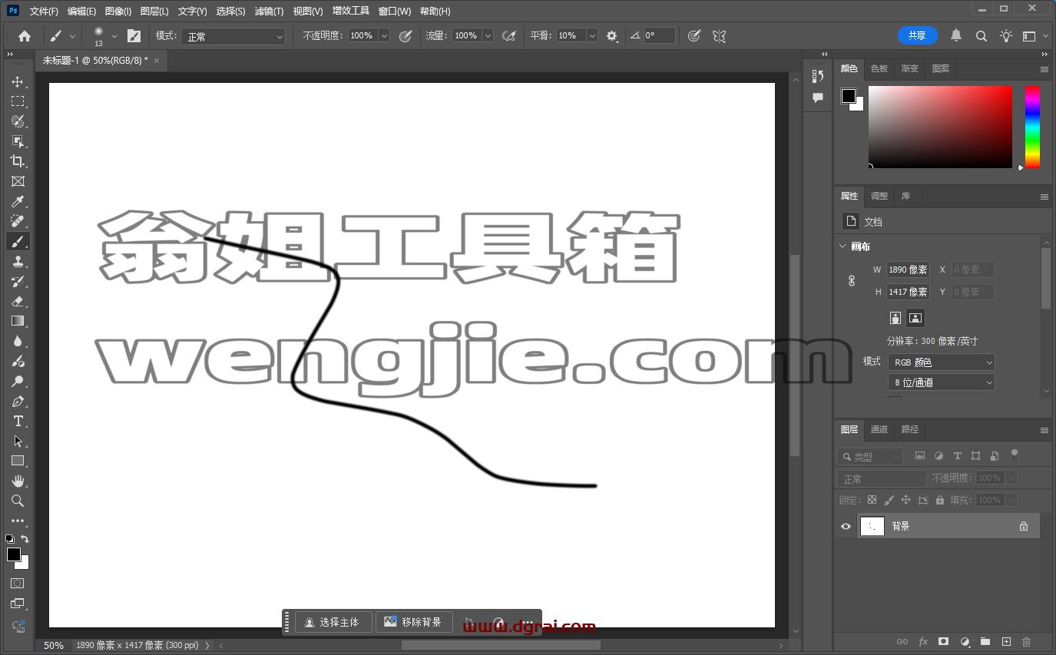
Task: Click the Home icon in options bar
Action: click(x=25, y=35)
